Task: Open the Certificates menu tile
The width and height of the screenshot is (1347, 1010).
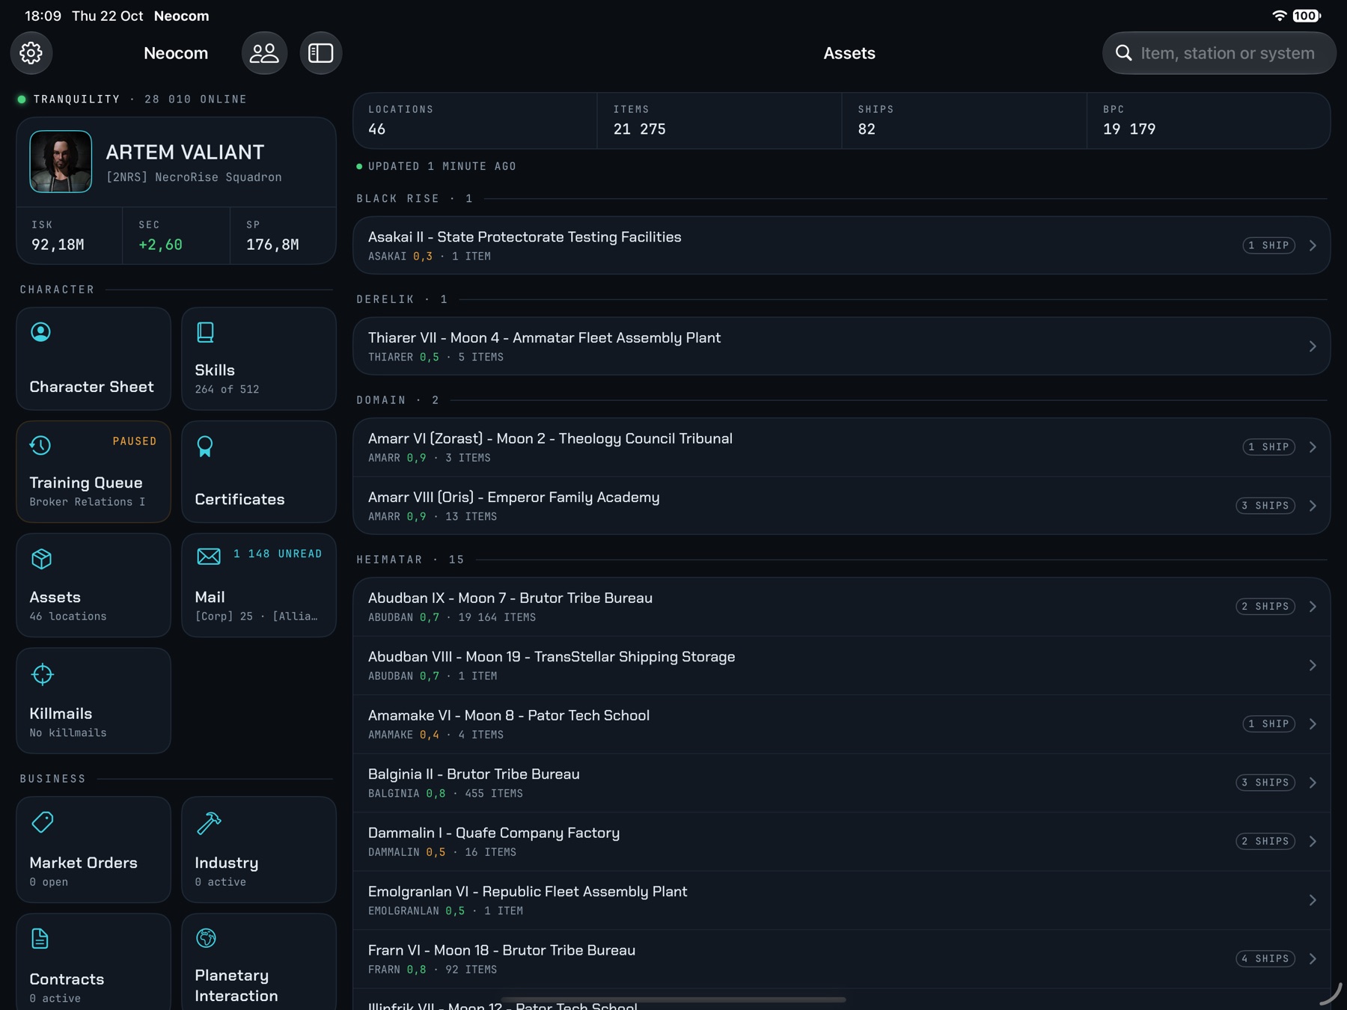Action: [x=259, y=471]
